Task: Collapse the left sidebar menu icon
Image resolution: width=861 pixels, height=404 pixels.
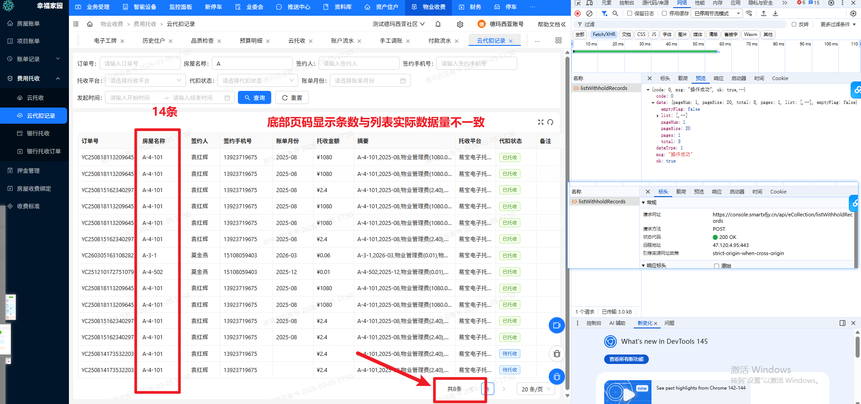Action: [x=76, y=24]
